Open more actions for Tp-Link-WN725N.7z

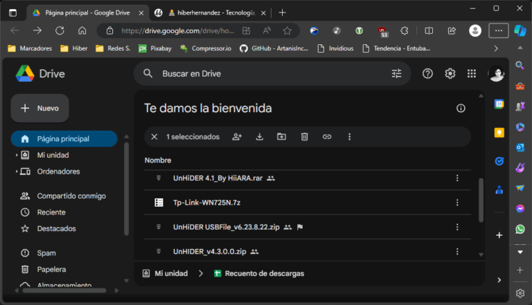click(x=456, y=202)
